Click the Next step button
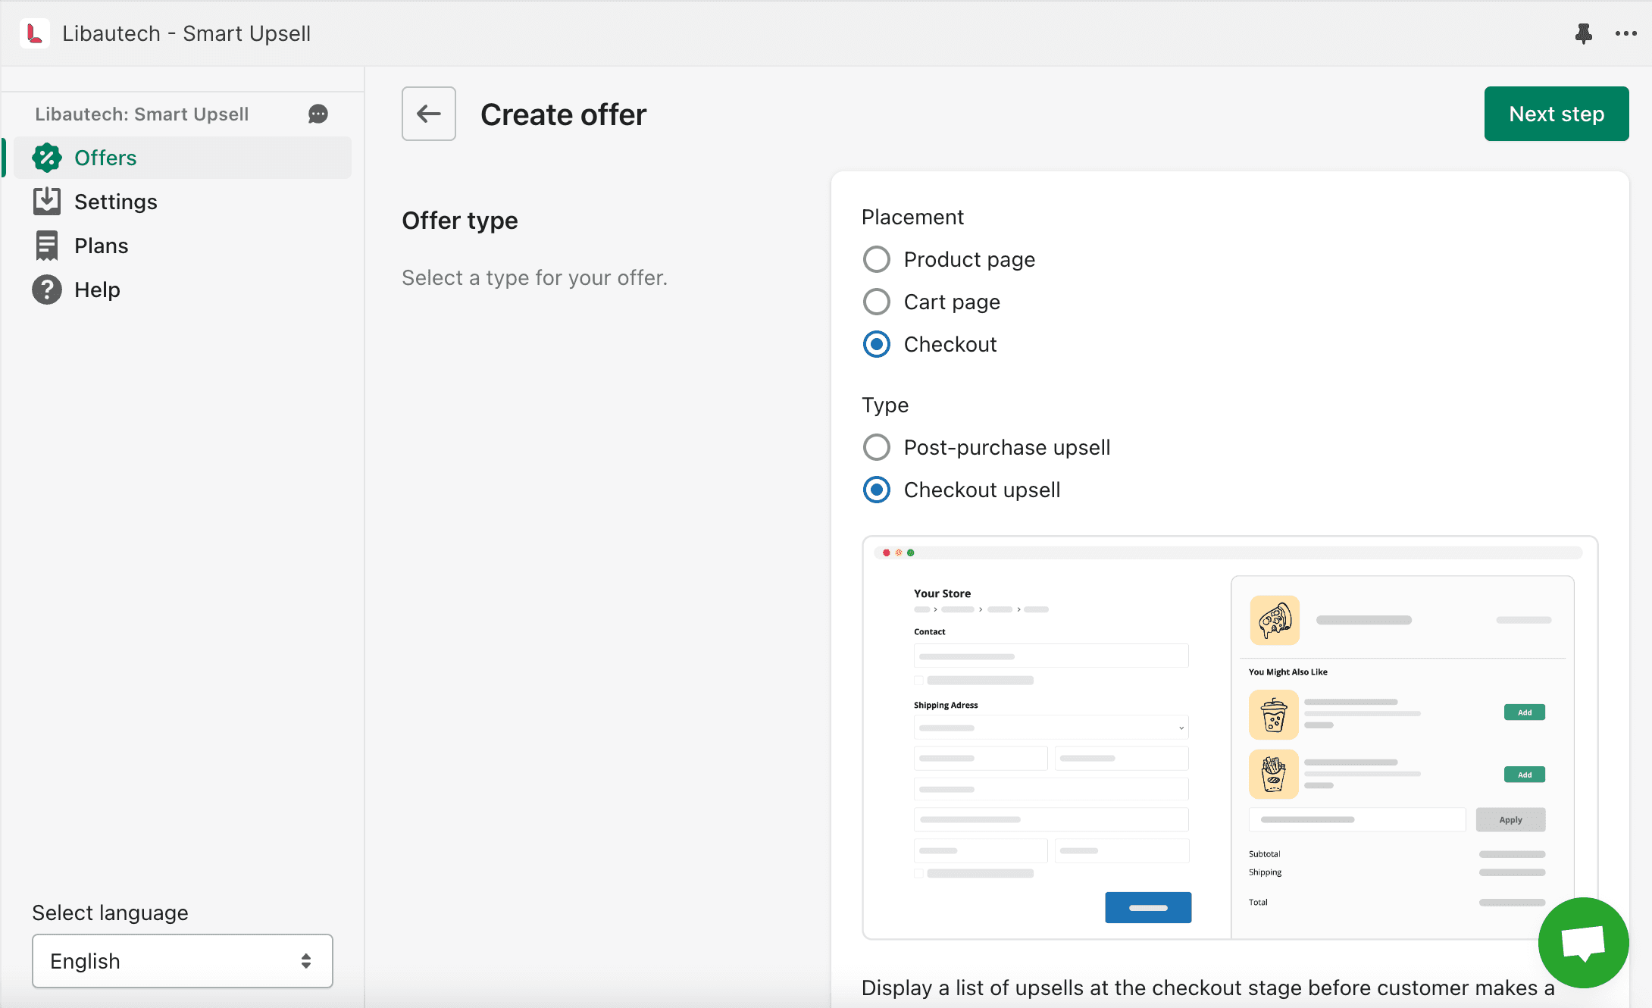Screen dimensions: 1652x1008 [1557, 114]
